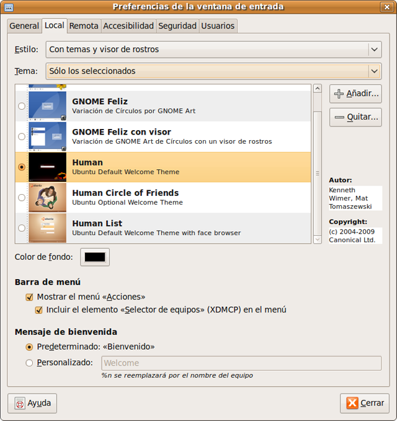This screenshot has width=397, height=421.
Task: Click the Personalizado Welcome text field
Action: pos(241,363)
